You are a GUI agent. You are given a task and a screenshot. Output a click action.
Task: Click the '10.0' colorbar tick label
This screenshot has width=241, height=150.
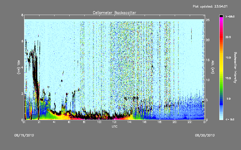coord(228,78)
